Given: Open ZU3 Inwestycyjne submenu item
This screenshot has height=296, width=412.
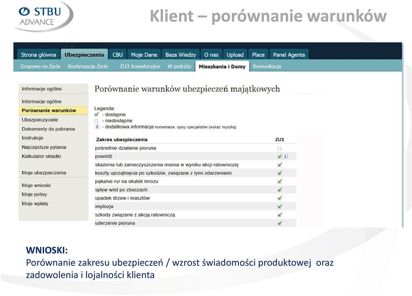Looking at the screenshot, I should (x=140, y=66).
